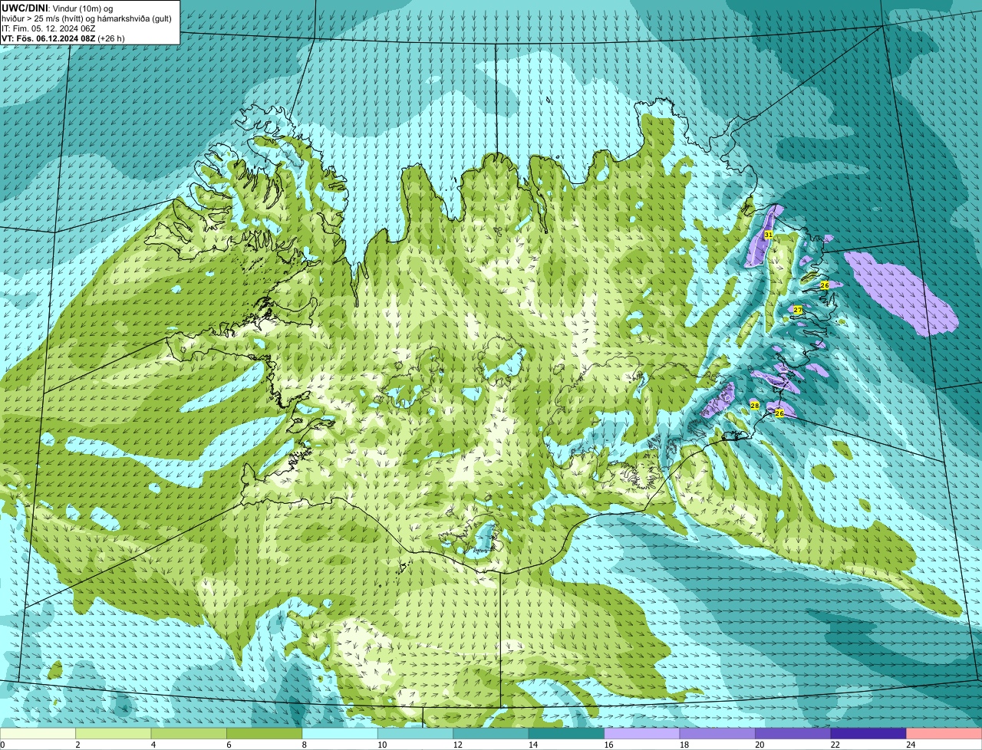Click the color scale tick label 6
The width and height of the screenshot is (982, 750).
click(229, 745)
